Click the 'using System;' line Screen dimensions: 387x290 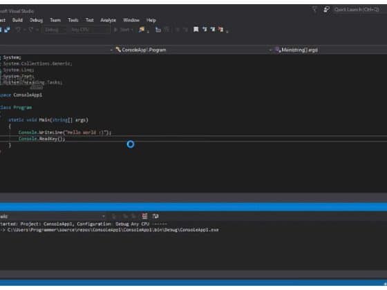click(11, 57)
